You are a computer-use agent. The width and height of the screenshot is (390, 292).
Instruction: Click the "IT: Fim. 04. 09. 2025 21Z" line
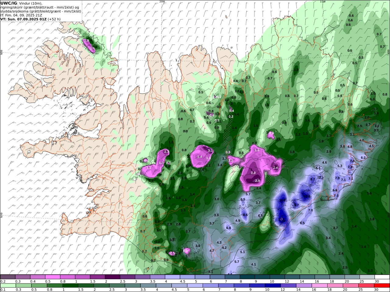tap(21, 15)
